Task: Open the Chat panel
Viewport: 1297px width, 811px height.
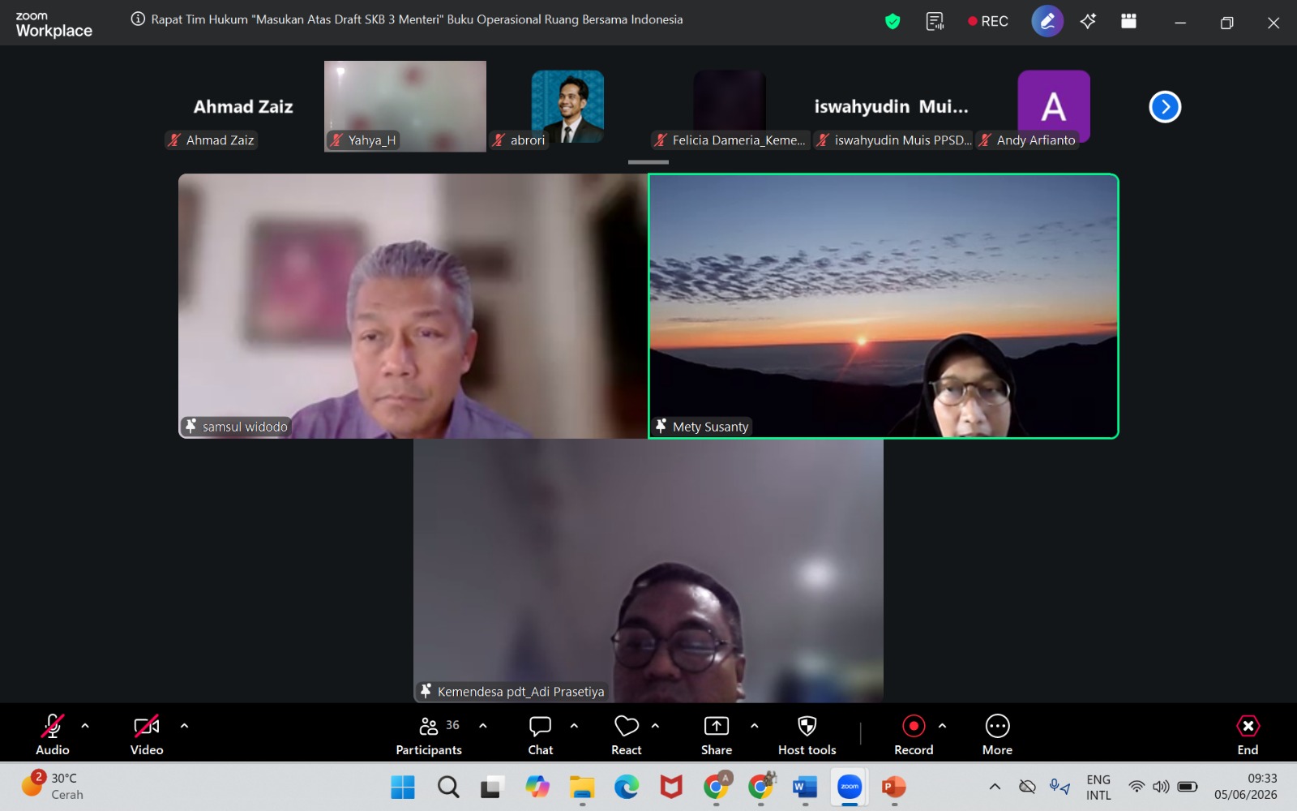Action: 541,735
